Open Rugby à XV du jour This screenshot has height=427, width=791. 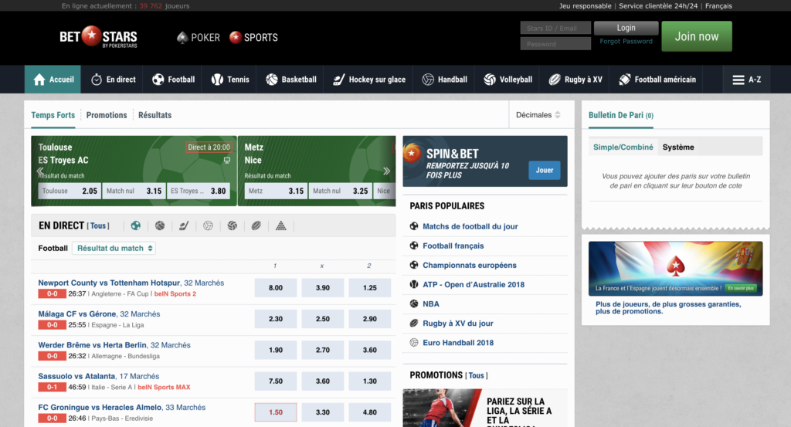[458, 324]
